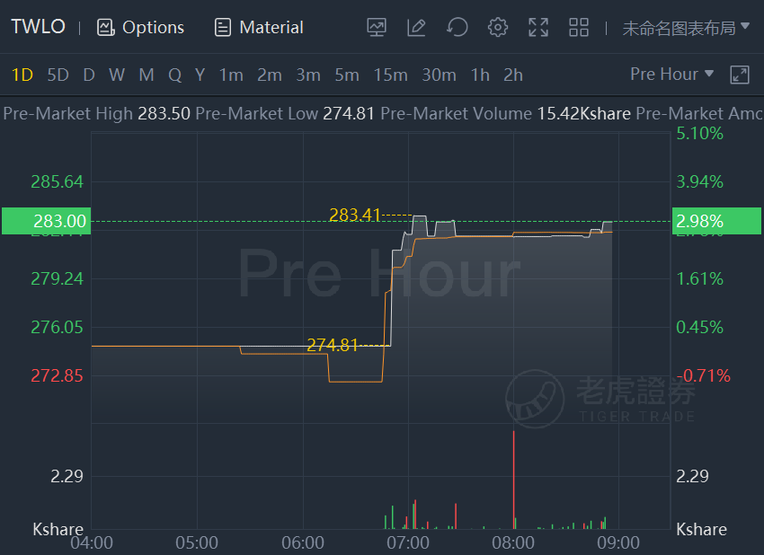The width and height of the screenshot is (764, 555).
Task: Select the 2h interval option
Action: point(513,75)
